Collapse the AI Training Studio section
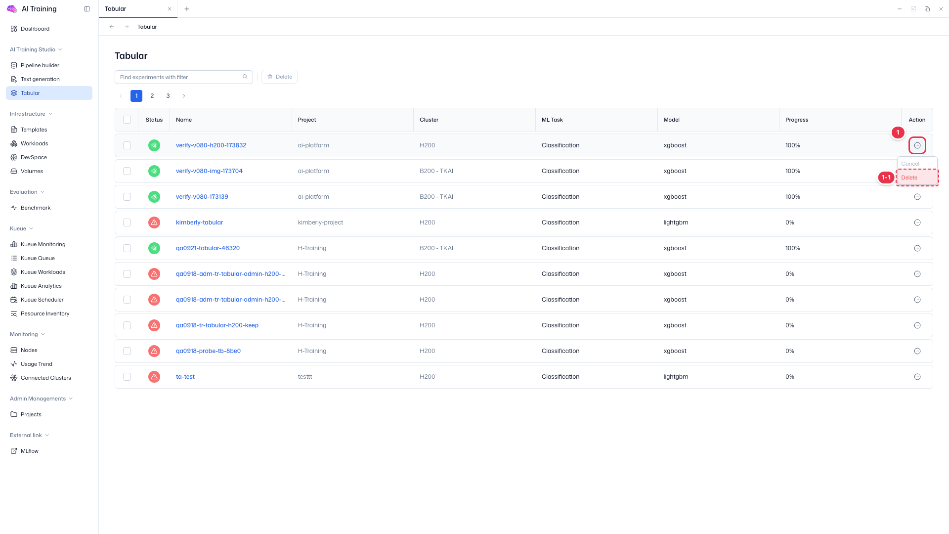The image size is (949, 534). [36, 49]
